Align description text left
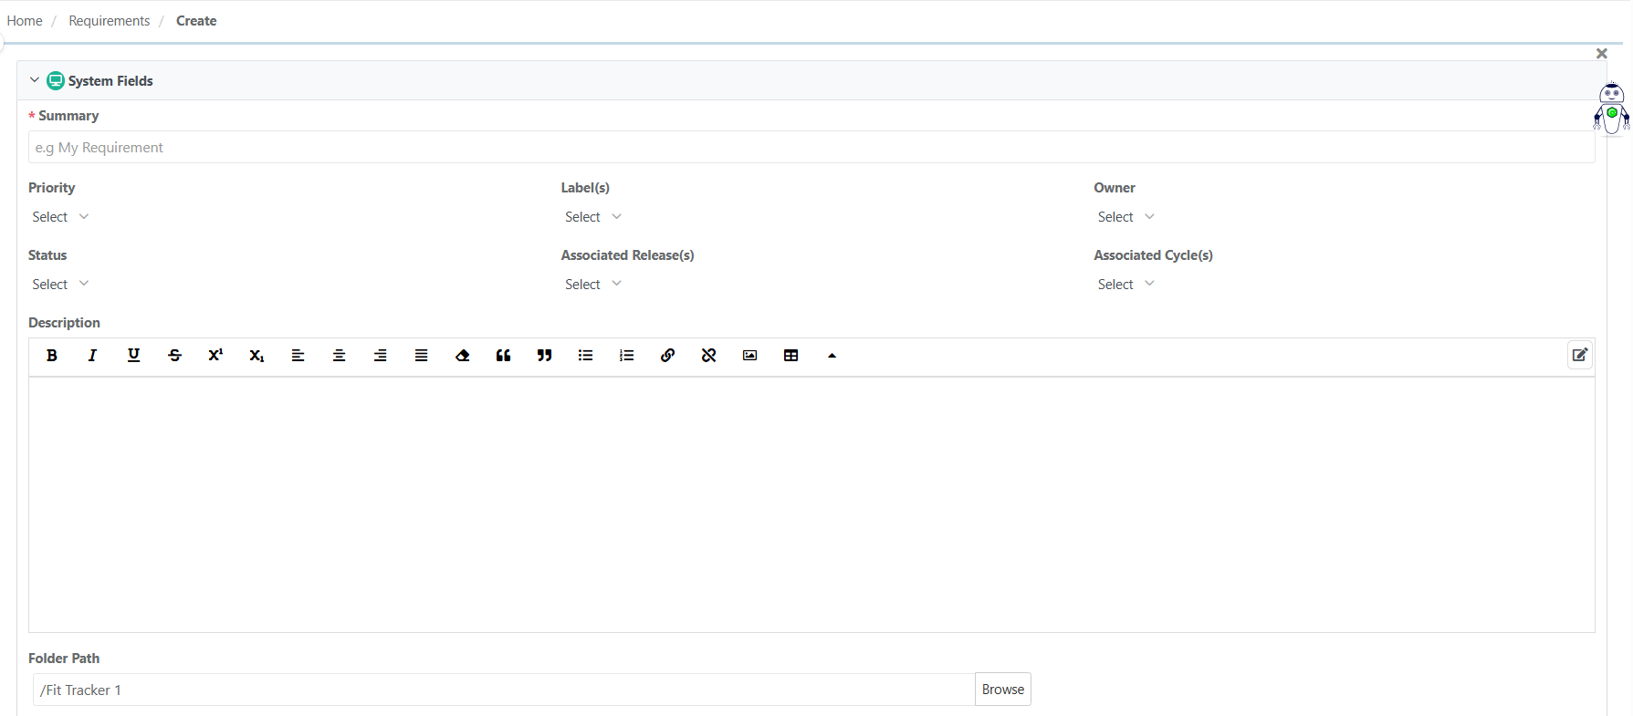This screenshot has width=1633, height=716. click(x=298, y=356)
